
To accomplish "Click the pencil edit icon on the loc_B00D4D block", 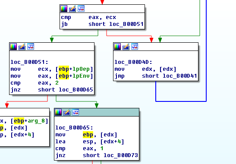I will point(126,47).
